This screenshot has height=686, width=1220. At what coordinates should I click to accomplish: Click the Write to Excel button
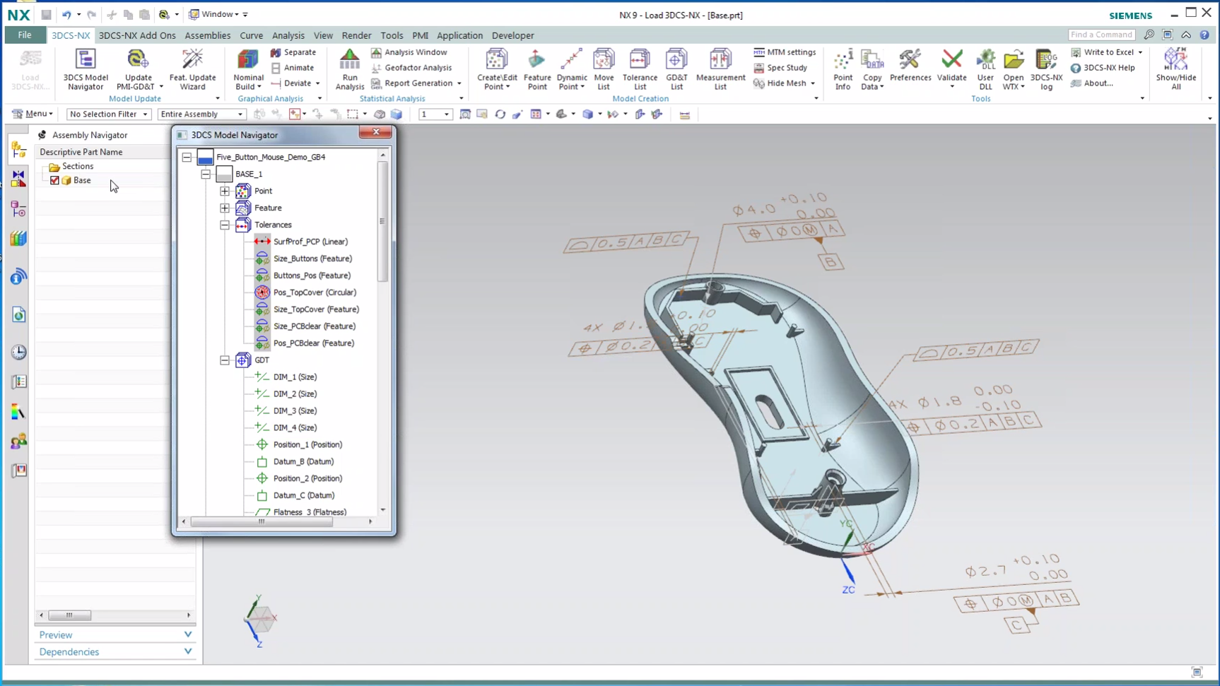(x=1105, y=52)
